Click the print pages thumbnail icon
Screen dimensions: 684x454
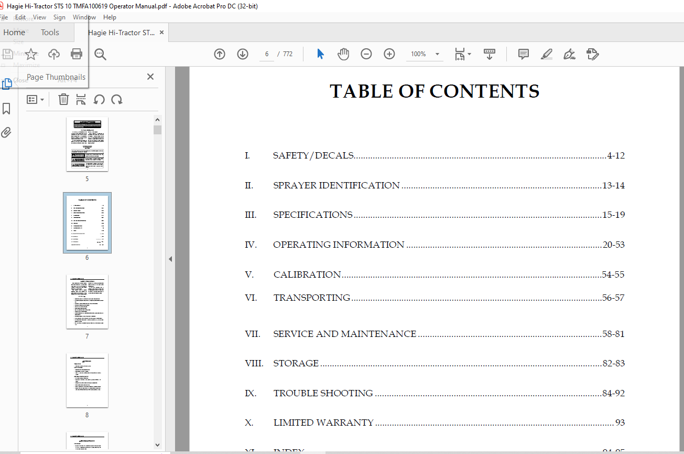(81, 99)
